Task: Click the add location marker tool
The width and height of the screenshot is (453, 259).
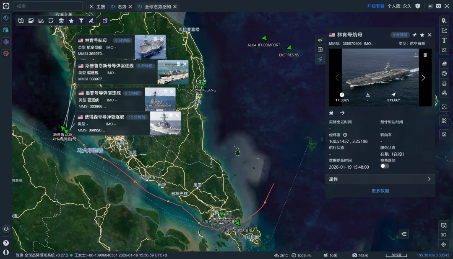Action: pos(444,21)
